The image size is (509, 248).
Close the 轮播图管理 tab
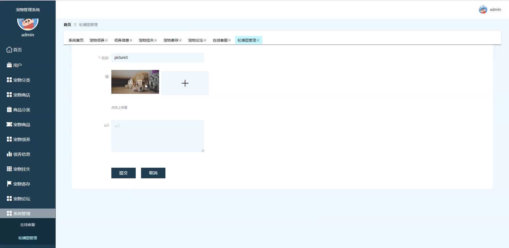pyautogui.click(x=258, y=40)
